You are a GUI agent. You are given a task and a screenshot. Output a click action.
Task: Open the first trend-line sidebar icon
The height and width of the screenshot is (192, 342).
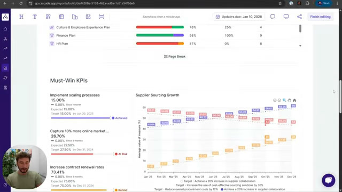coord(5,49)
